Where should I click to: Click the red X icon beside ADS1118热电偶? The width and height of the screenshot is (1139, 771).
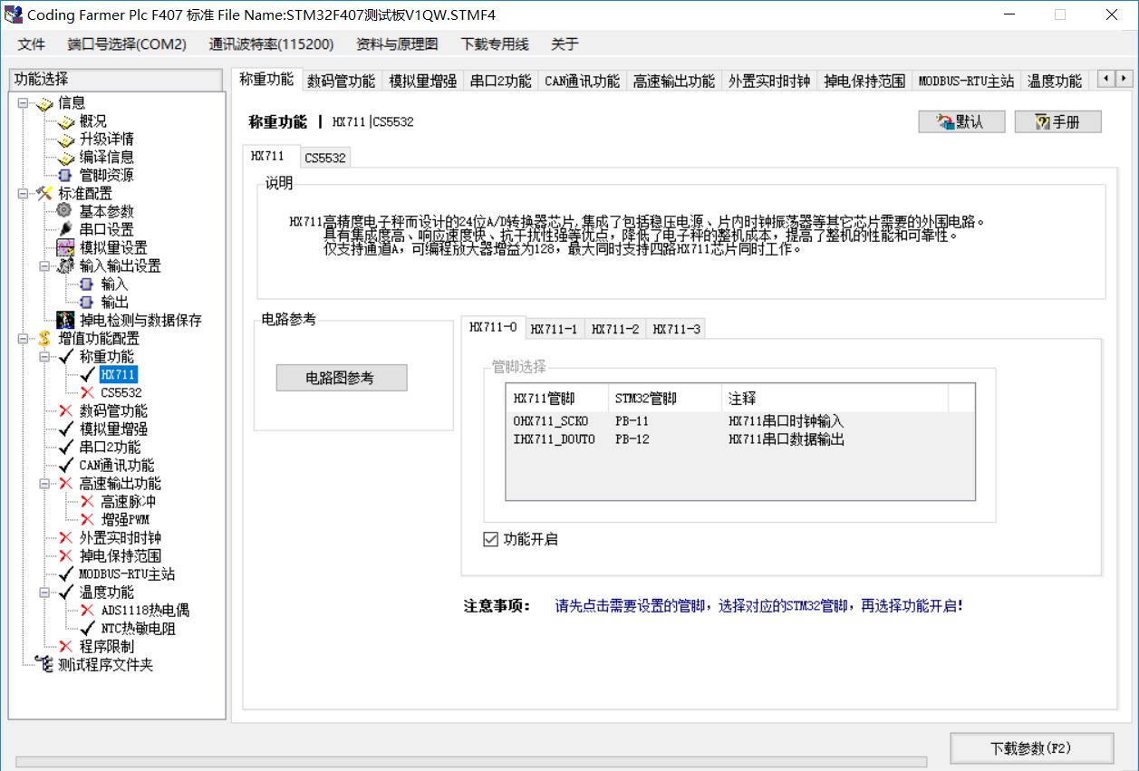point(87,611)
